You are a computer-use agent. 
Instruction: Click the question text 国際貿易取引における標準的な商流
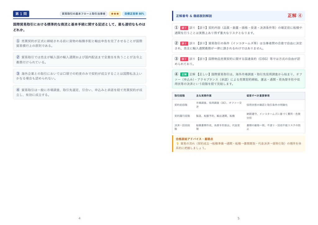coord(79,27)
